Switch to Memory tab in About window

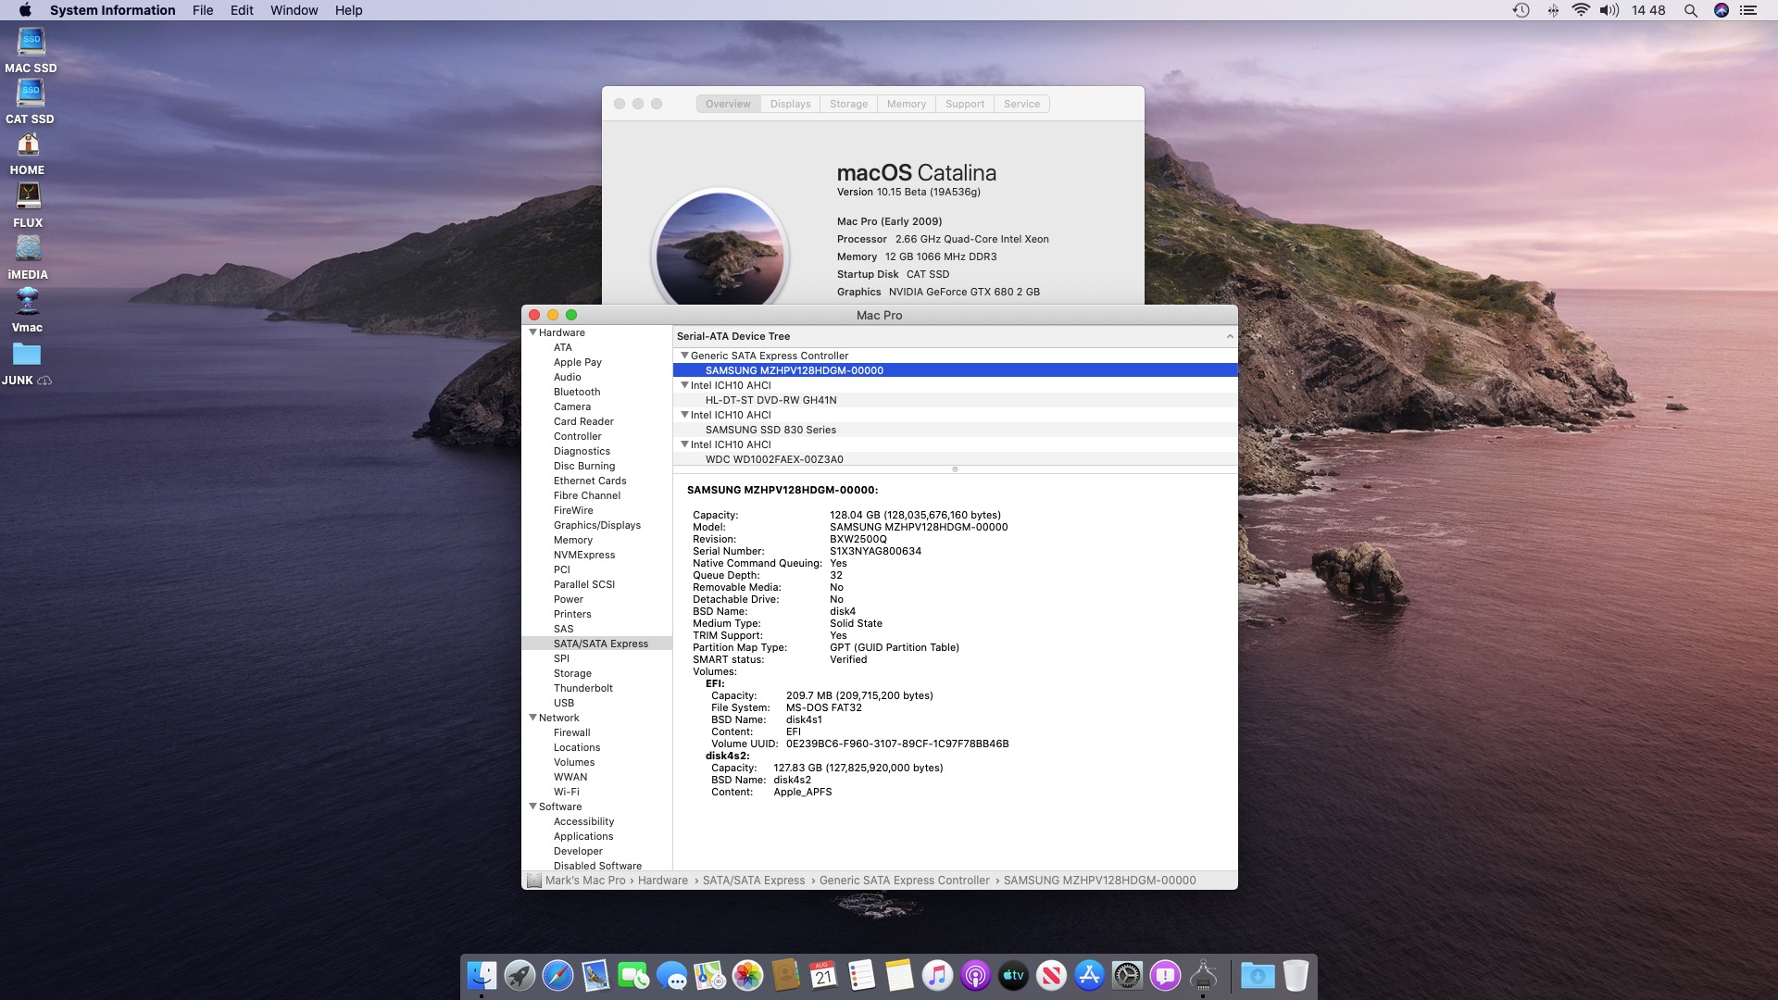pos(906,104)
